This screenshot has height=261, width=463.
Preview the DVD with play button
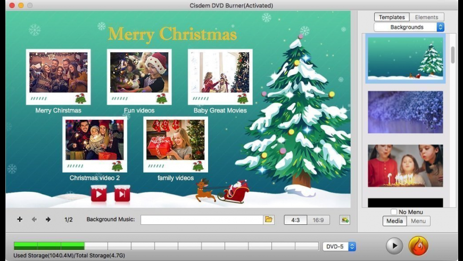pyautogui.click(x=394, y=246)
